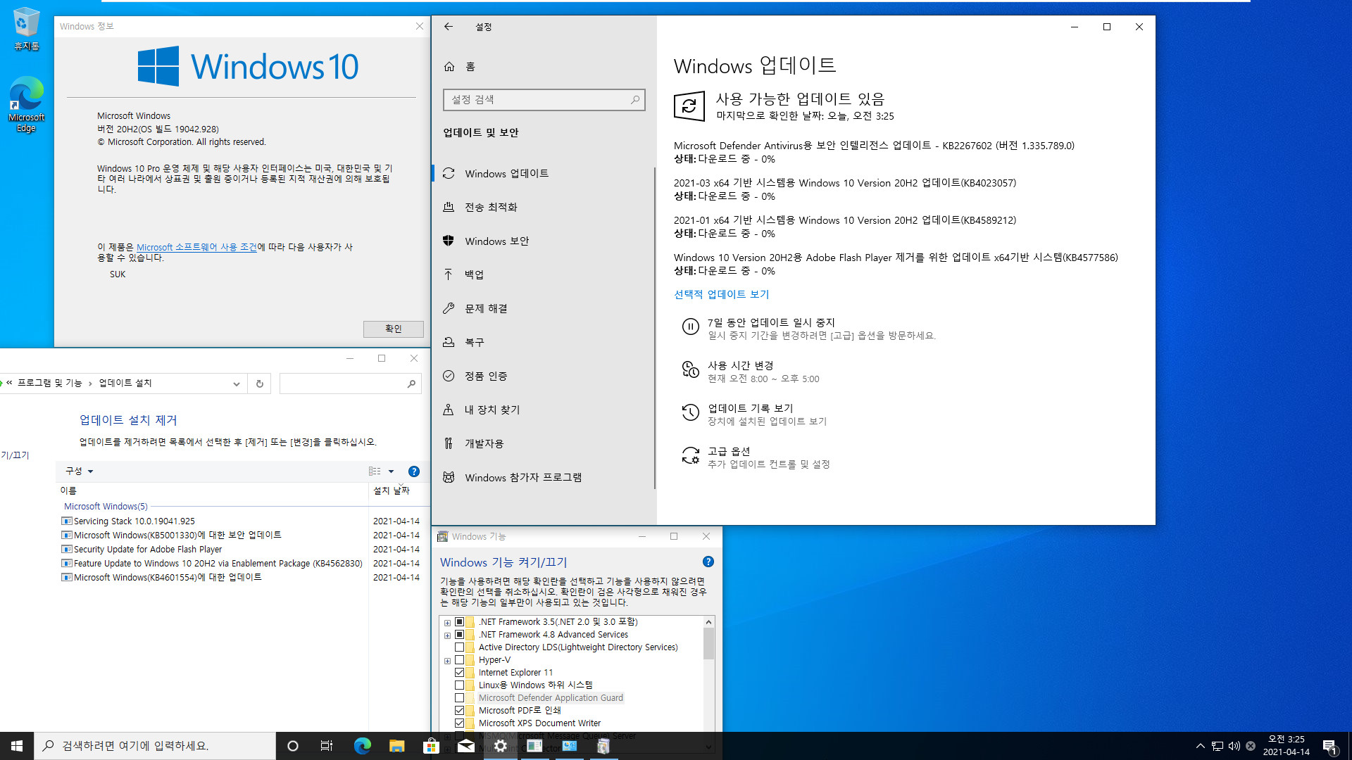Click Cortana circle on taskbar
The height and width of the screenshot is (760, 1352).
pyautogui.click(x=293, y=746)
